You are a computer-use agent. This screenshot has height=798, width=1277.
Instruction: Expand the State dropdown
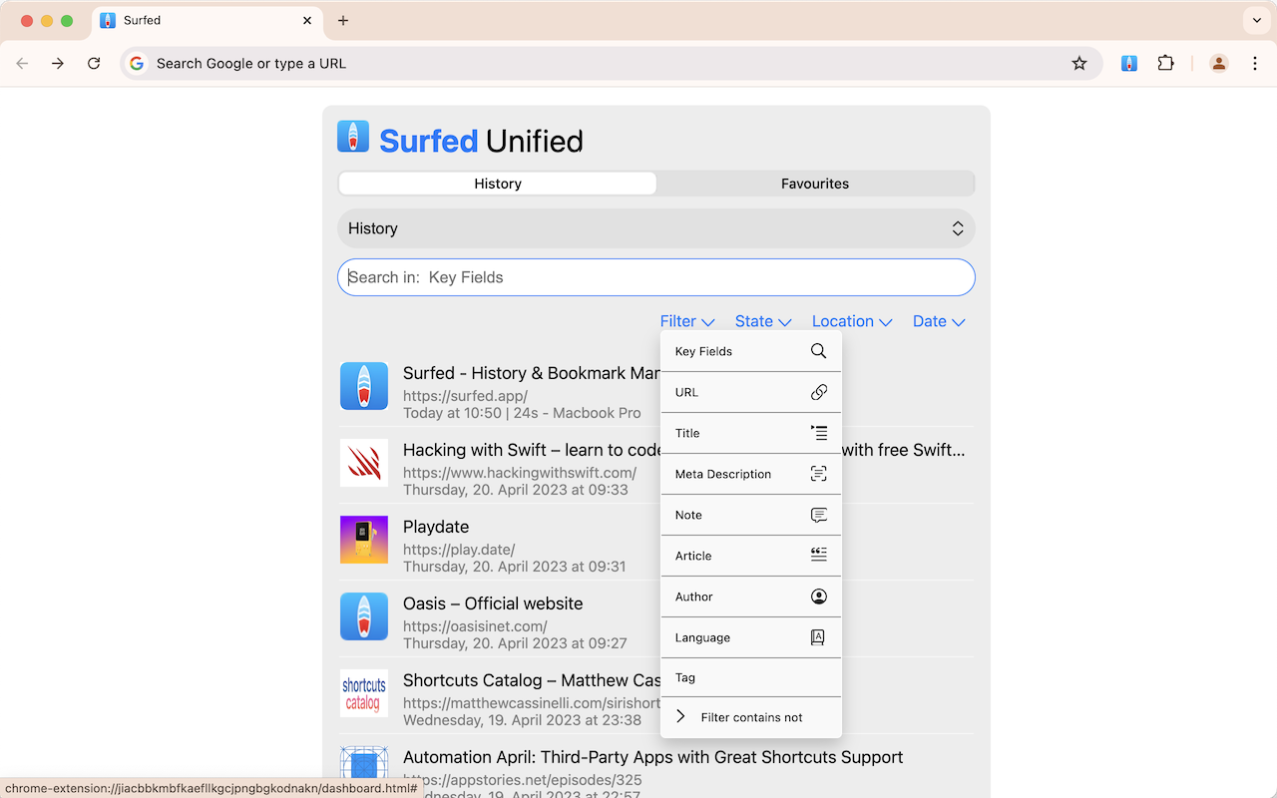(x=763, y=321)
